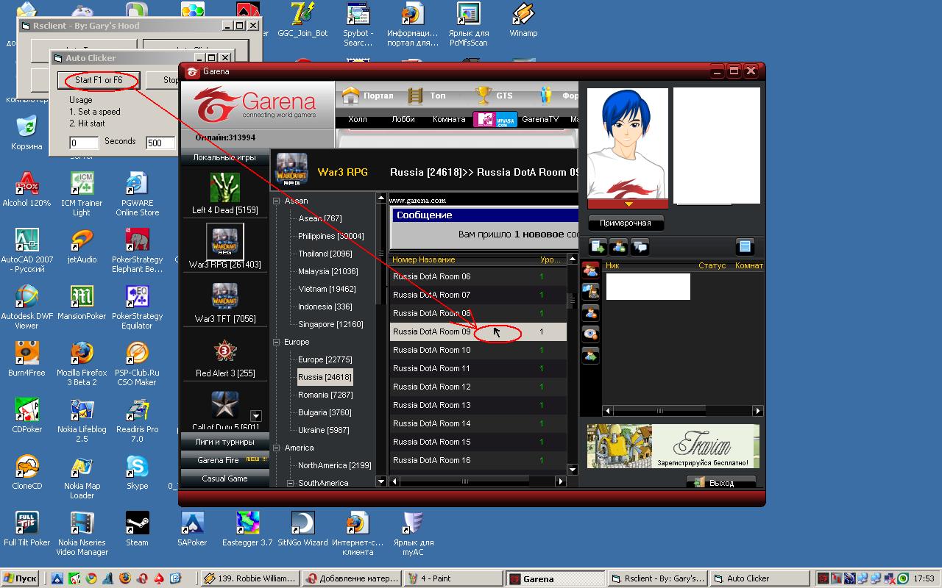Click the Примерочная button
The image size is (942, 588).
pos(626,223)
